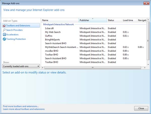Click vertical scrollbar down arrow
151x114 pixels.
click(148, 64)
